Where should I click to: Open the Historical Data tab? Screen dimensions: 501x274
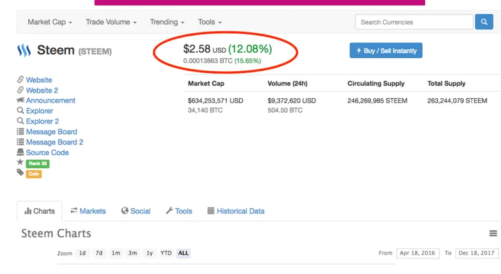(236, 211)
